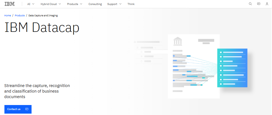Screen dimensions: 272x115
Task: Go to Consulting page
Action: pos(95,4)
